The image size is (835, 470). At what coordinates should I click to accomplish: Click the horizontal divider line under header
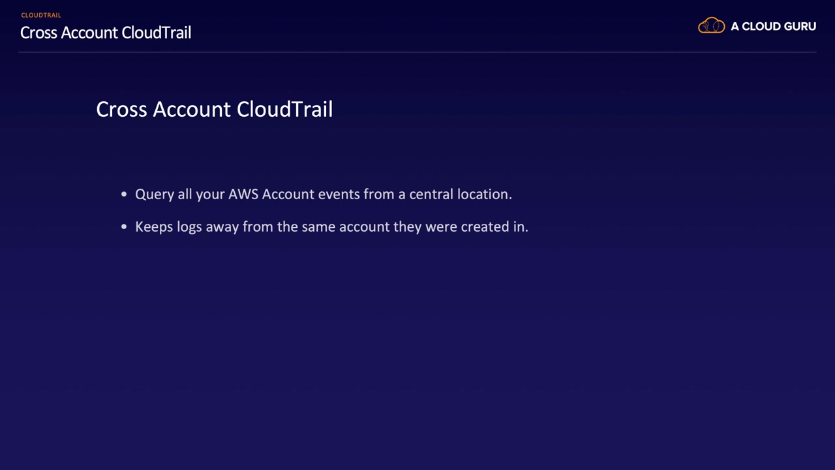point(417,52)
